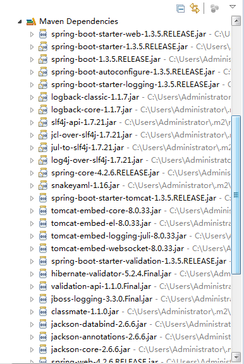Screen dimensions: 244x364
Task: Click jar icon of tomcat-embed-core-8.0.33
Action: point(43,210)
